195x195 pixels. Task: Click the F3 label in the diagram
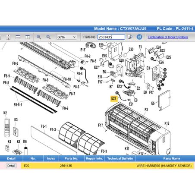(x=146, y=110)
